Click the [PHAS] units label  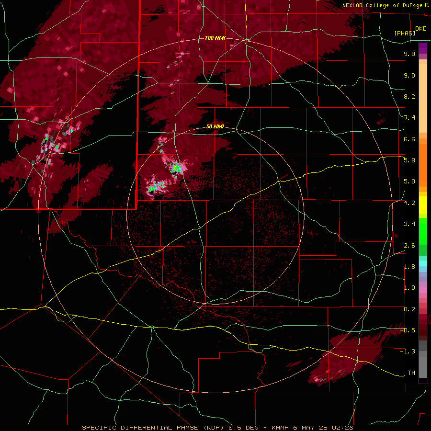pos(405,33)
